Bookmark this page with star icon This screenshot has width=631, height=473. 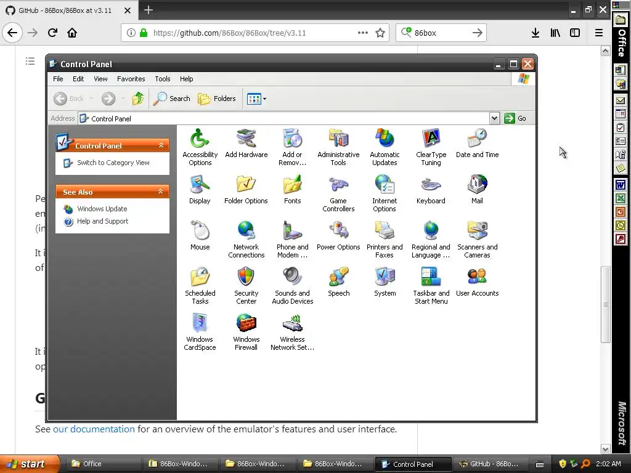[380, 33]
